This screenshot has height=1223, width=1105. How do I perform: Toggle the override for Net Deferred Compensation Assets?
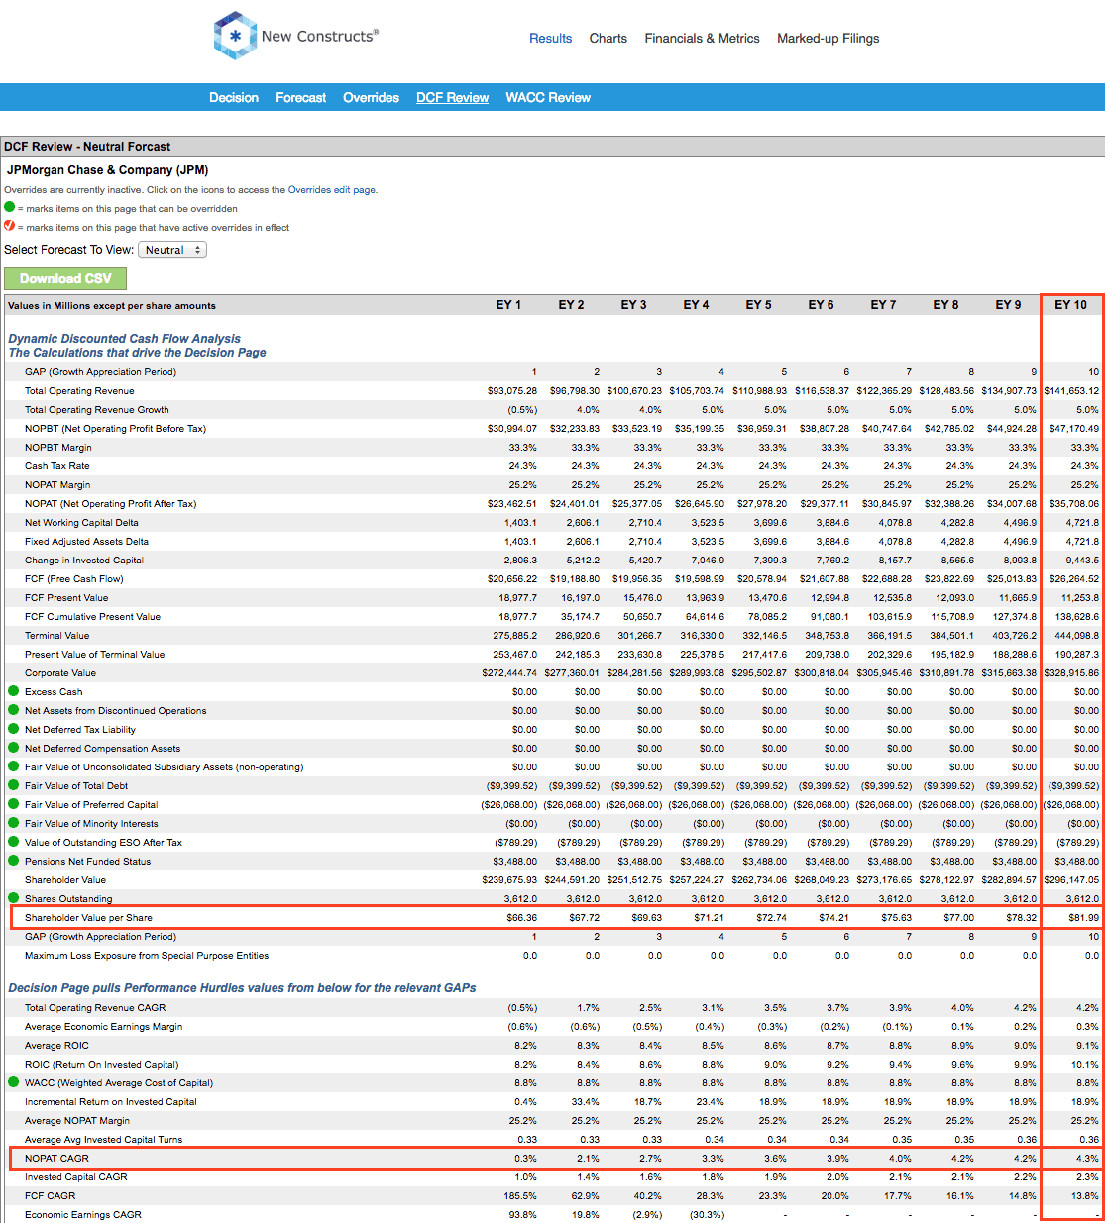tap(12, 748)
